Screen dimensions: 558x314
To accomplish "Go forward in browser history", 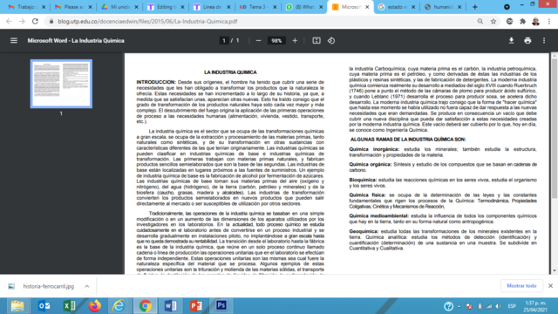I will [22, 21].
